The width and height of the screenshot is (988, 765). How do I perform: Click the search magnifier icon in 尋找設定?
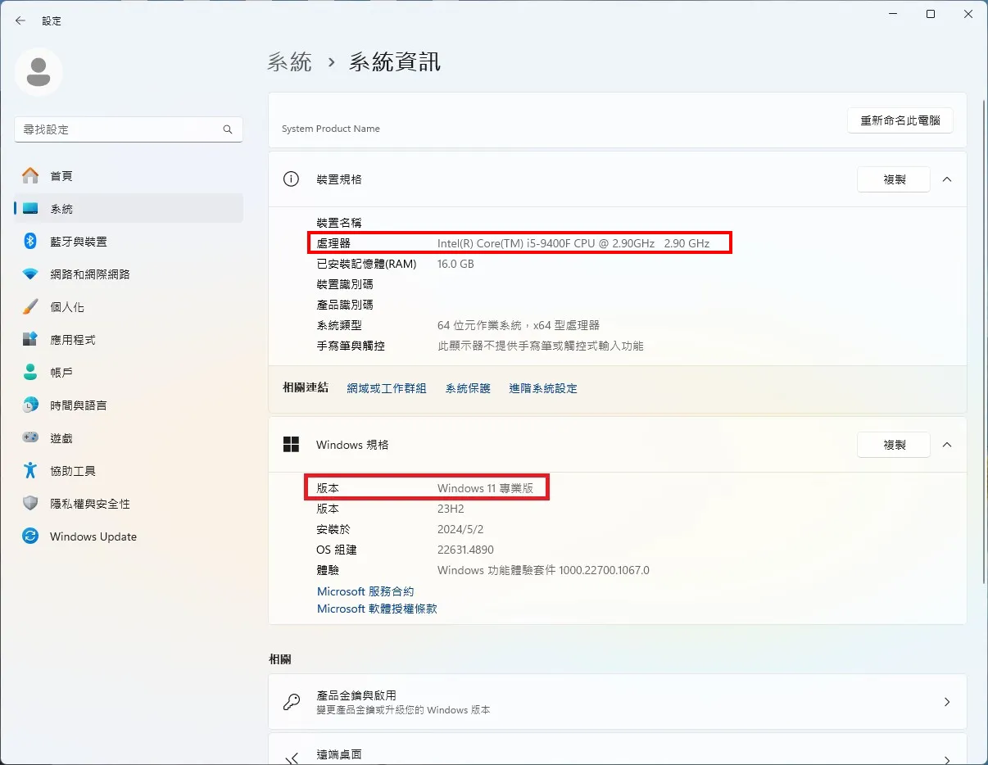(x=228, y=129)
